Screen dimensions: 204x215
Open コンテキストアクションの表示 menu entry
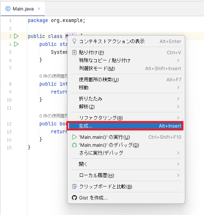(x=126, y=41)
